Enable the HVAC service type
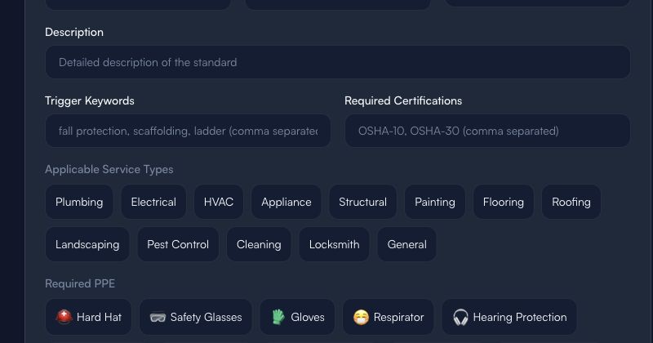The width and height of the screenshot is (653, 343). pyautogui.click(x=219, y=203)
